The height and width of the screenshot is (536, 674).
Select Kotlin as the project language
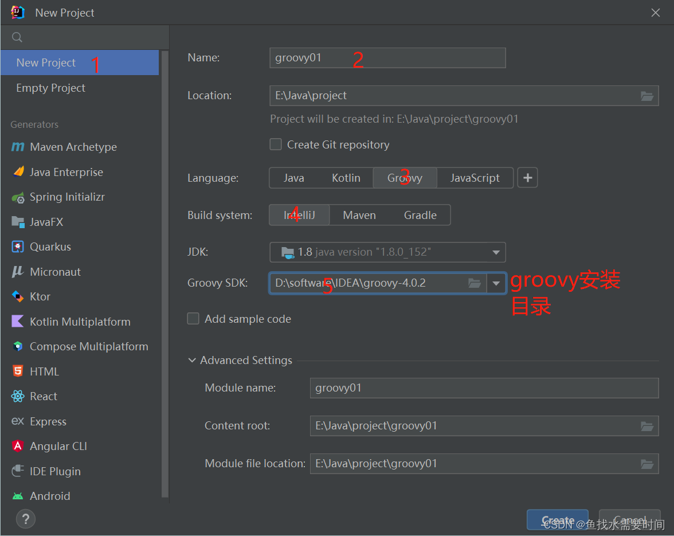click(x=346, y=178)
